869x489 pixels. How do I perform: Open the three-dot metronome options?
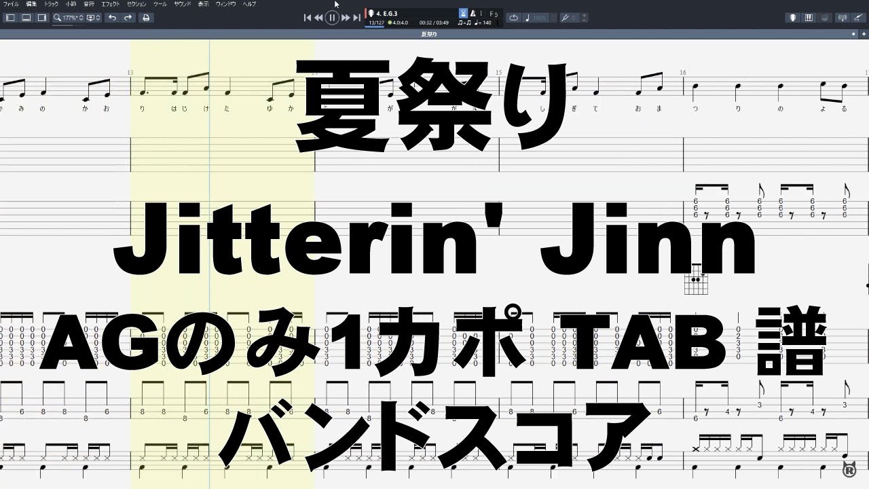tap(481, 13)
